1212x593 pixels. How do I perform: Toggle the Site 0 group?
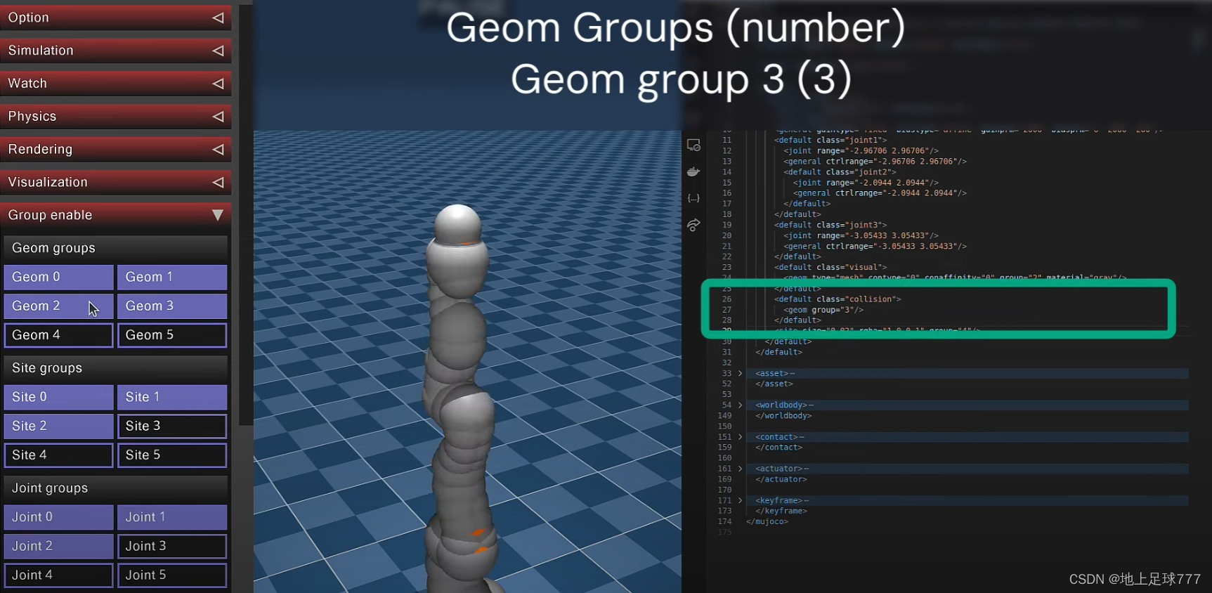point(58,397)
